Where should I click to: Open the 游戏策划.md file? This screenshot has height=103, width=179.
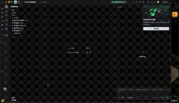(x=17, y=31)
